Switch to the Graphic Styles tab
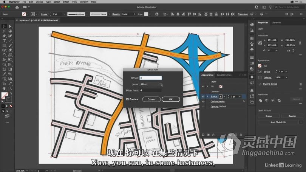 tap(224, 75)
